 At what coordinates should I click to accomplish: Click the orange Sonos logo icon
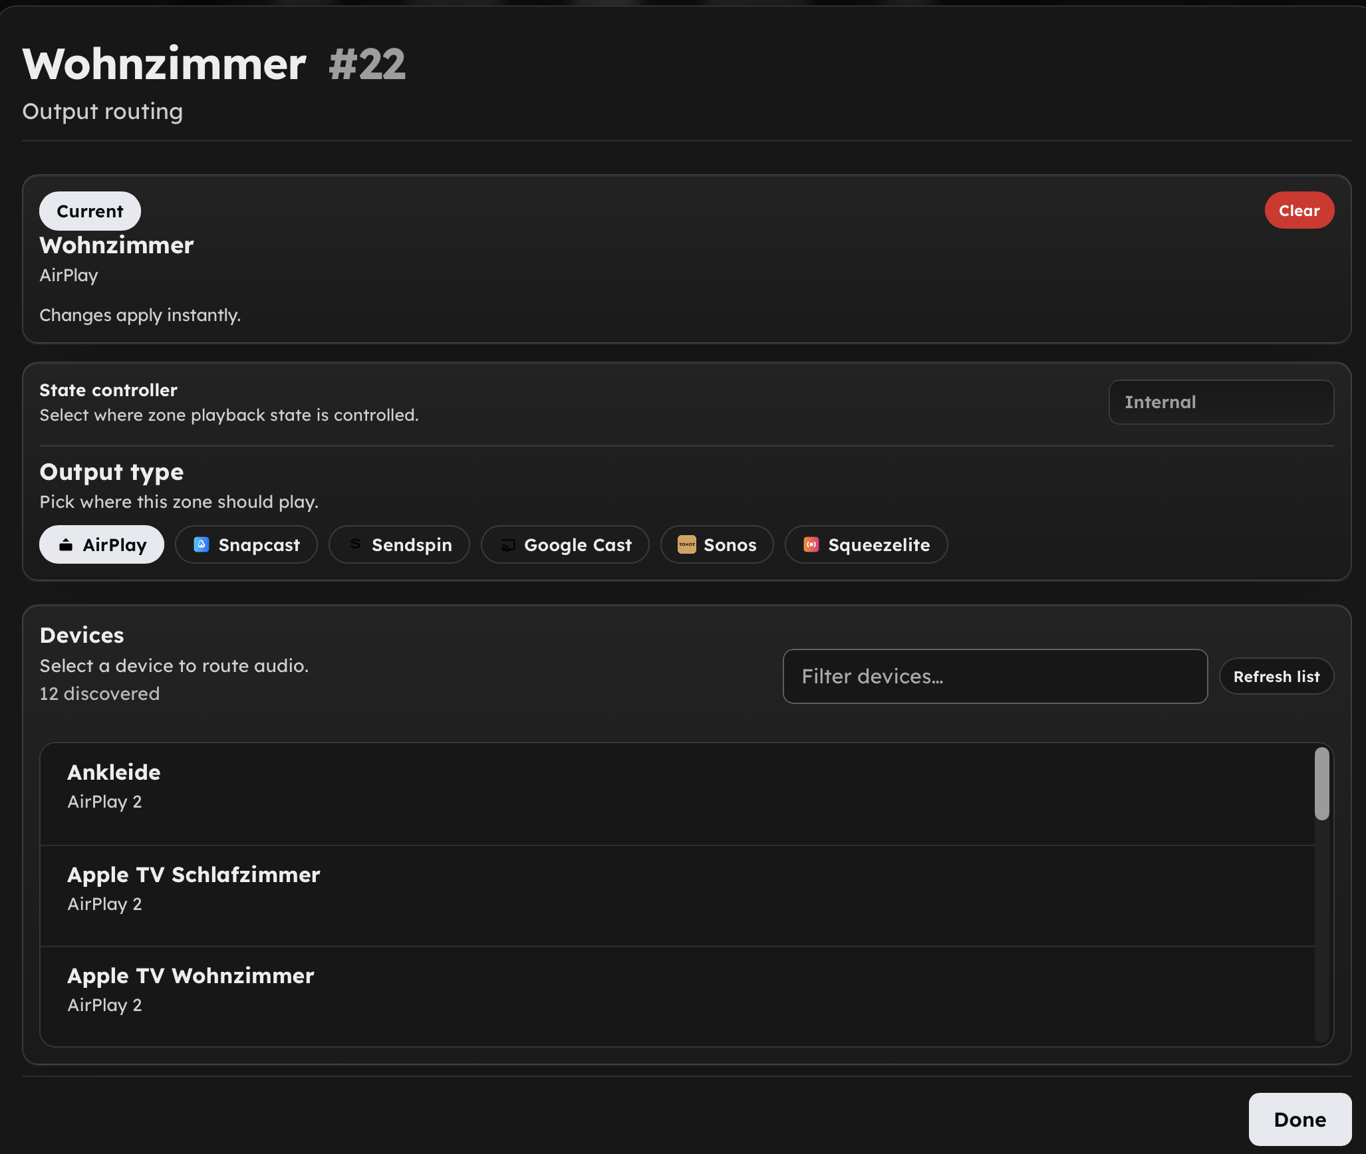pyautogui.click(x=686, y=544)
